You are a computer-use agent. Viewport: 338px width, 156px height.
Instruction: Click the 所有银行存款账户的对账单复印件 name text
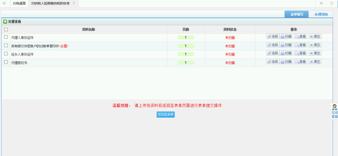click(35, 46)
